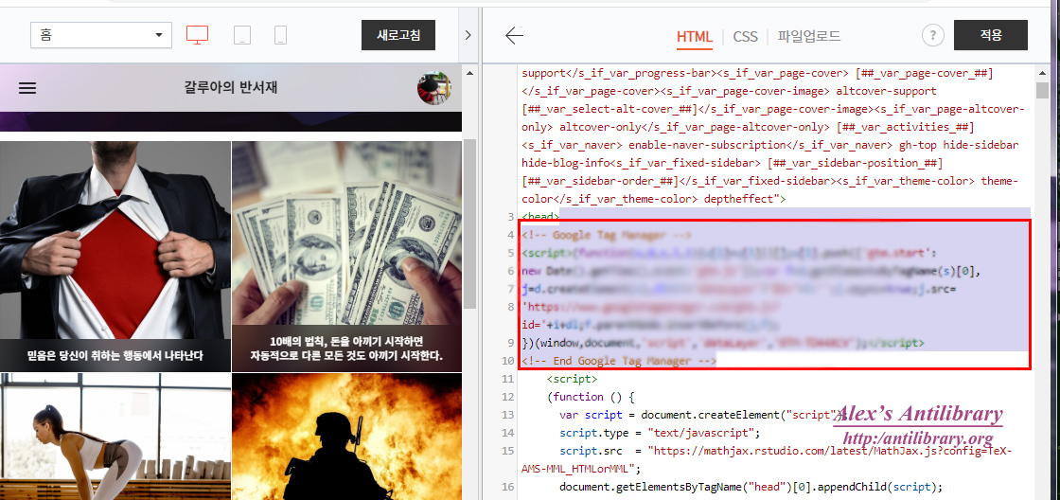1060x500 pixels.
Task: Open the 10배의 법칙 money post
Action: point(346,256)
